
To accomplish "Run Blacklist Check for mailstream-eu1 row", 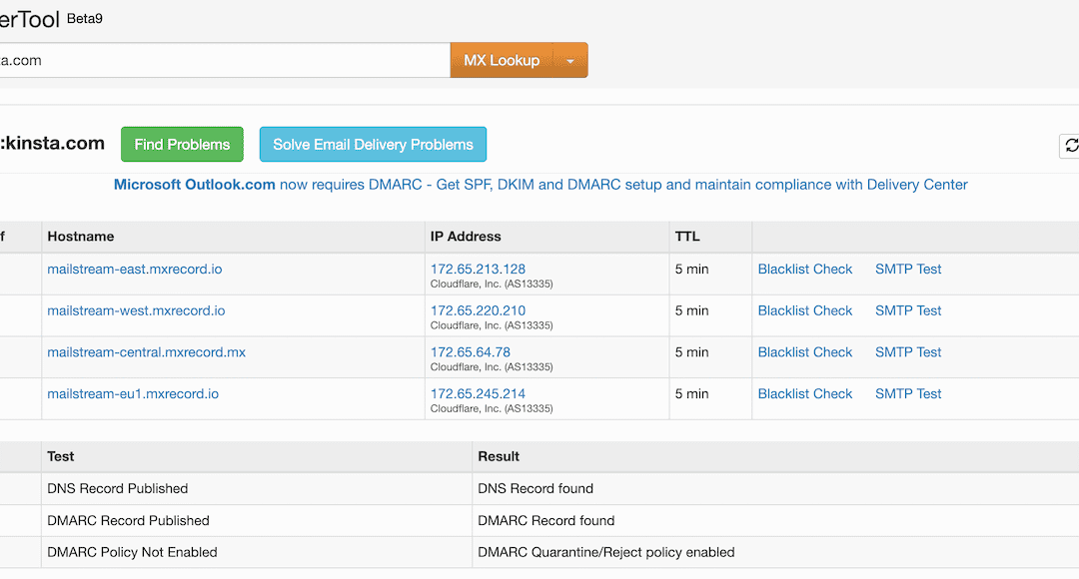I will (805, 394).
